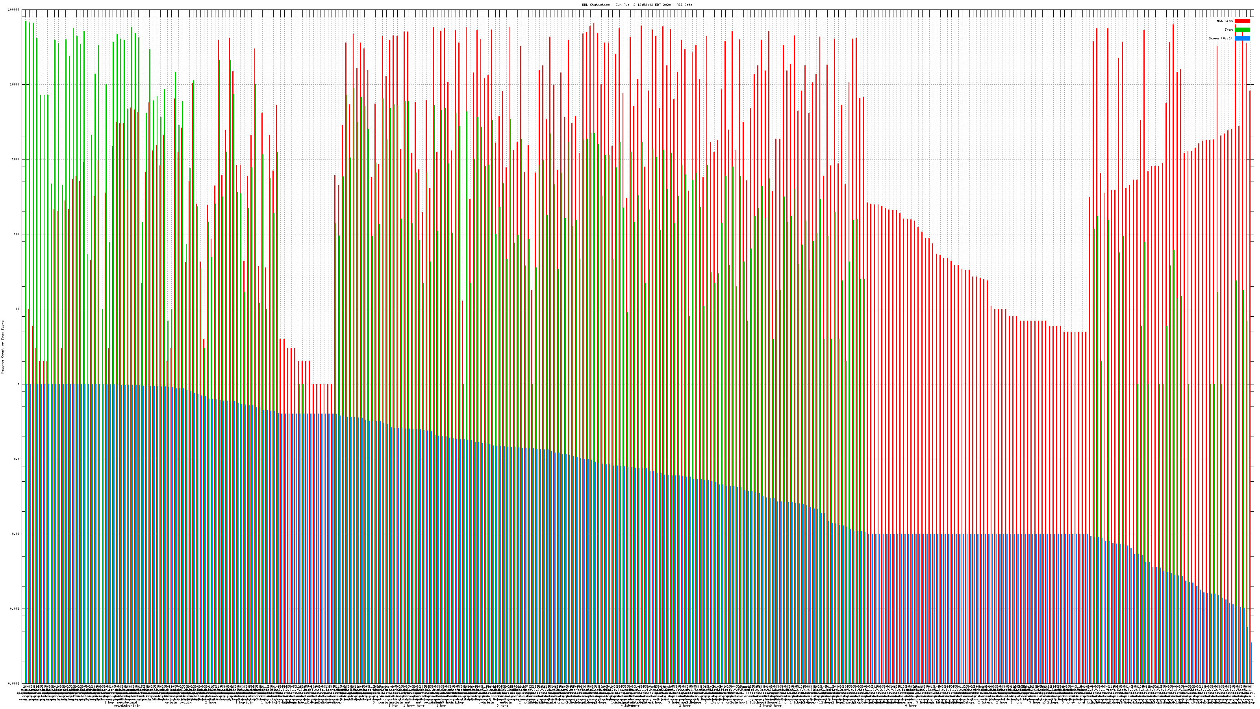
Task: Select the "Score (0..1)" legend label
Action: pos(1220,38)
